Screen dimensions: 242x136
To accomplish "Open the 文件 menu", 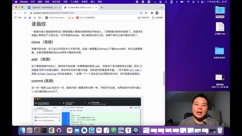I will click(x=33, y=2).
